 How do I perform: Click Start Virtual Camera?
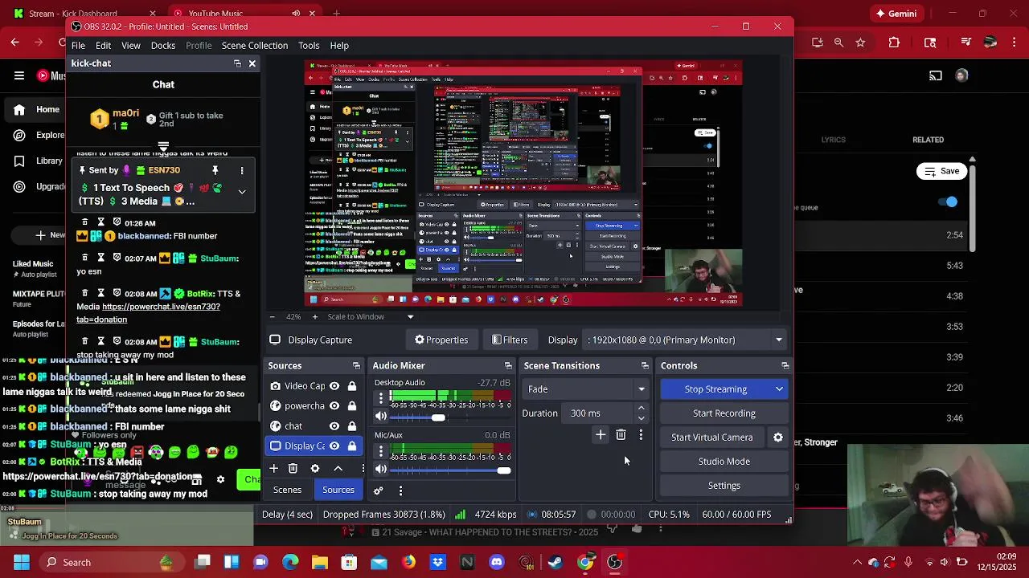tap(712, 438)
